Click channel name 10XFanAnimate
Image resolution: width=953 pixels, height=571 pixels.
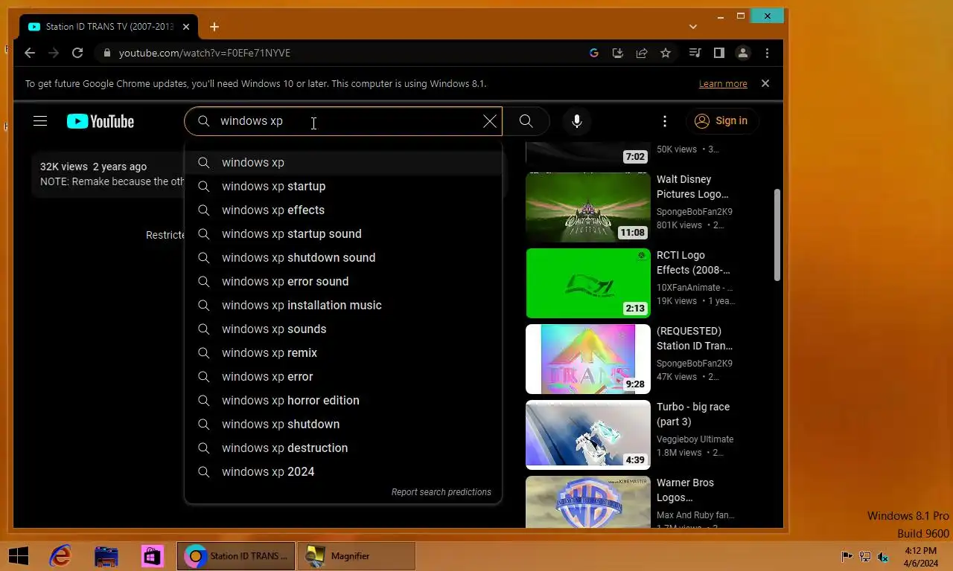tap(694, 287)
